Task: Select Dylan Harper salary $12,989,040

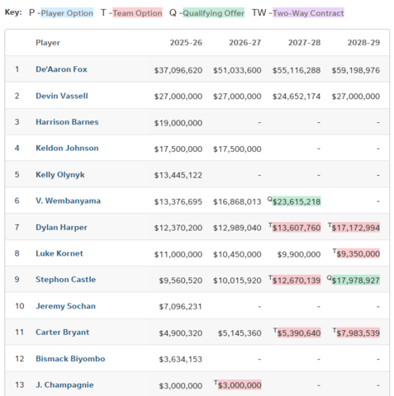Action: coord(237,228)
